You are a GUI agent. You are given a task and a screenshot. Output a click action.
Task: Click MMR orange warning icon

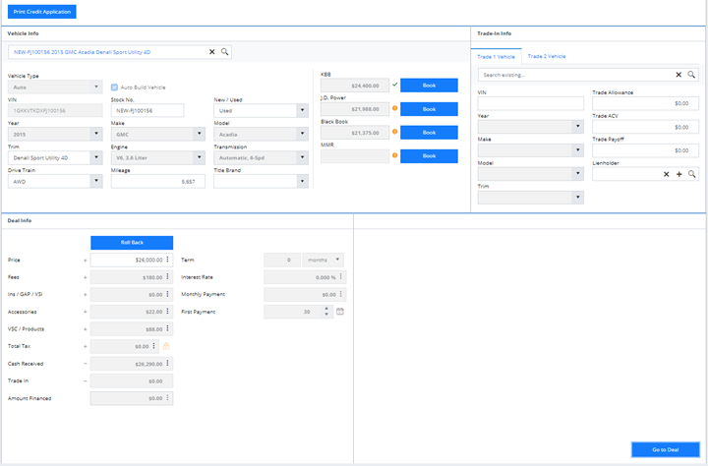(x=394, y=155)
